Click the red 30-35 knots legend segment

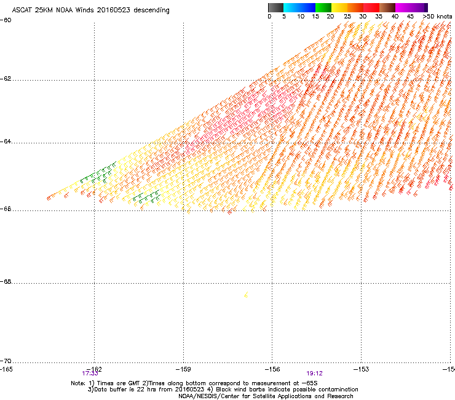[x=371, y=7]
